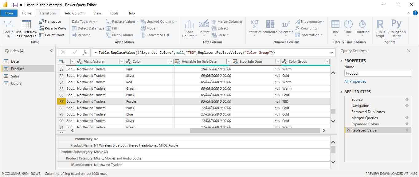Open the Home ribbon tab

[26, 13]
